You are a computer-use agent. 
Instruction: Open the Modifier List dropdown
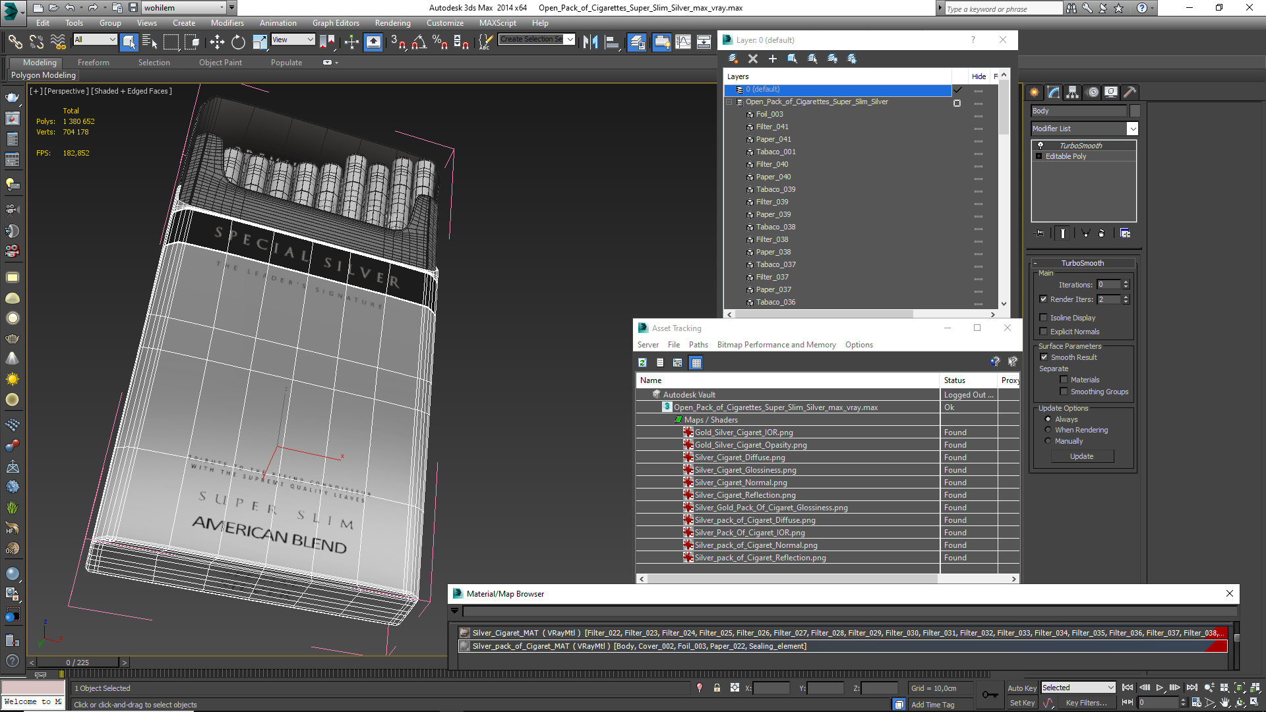click(x=1132, y=129)
